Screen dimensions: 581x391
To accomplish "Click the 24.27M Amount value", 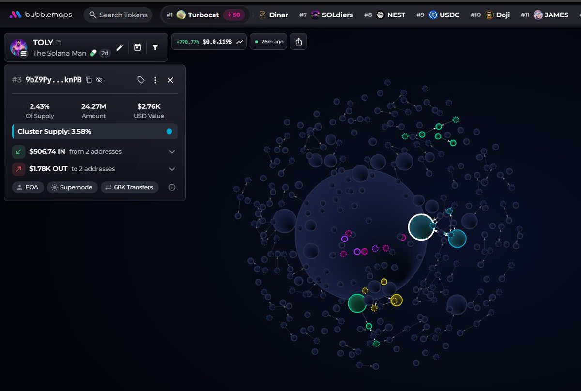I will click(x=93, y=106).
